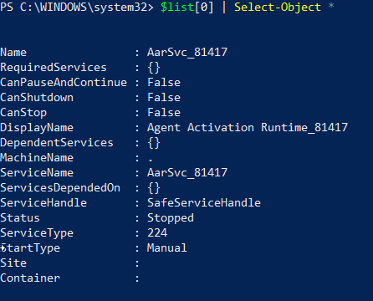The image size is (373, 301).
Task: Click the ServicesDependedOn empty braces value
Action: pyautogui.click(x=154, y=188)
